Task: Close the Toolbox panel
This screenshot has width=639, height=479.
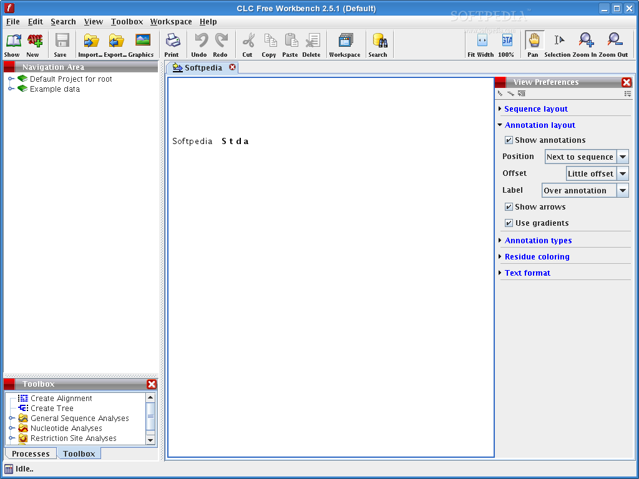Action: (x=152, y=384)
